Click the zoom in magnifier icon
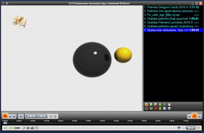This screenshot has width=204, height=133. tap(51, 116)
